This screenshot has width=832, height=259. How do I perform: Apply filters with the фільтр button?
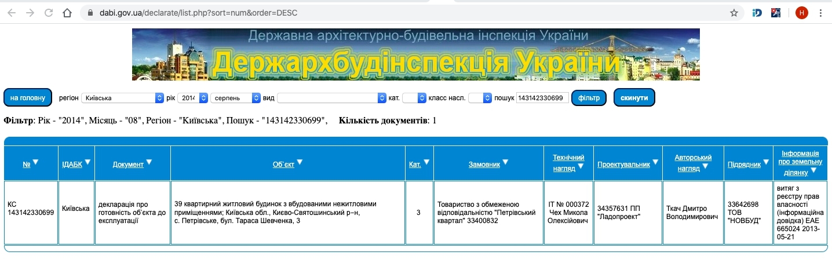pyautogui.click(x=589, y=98)
